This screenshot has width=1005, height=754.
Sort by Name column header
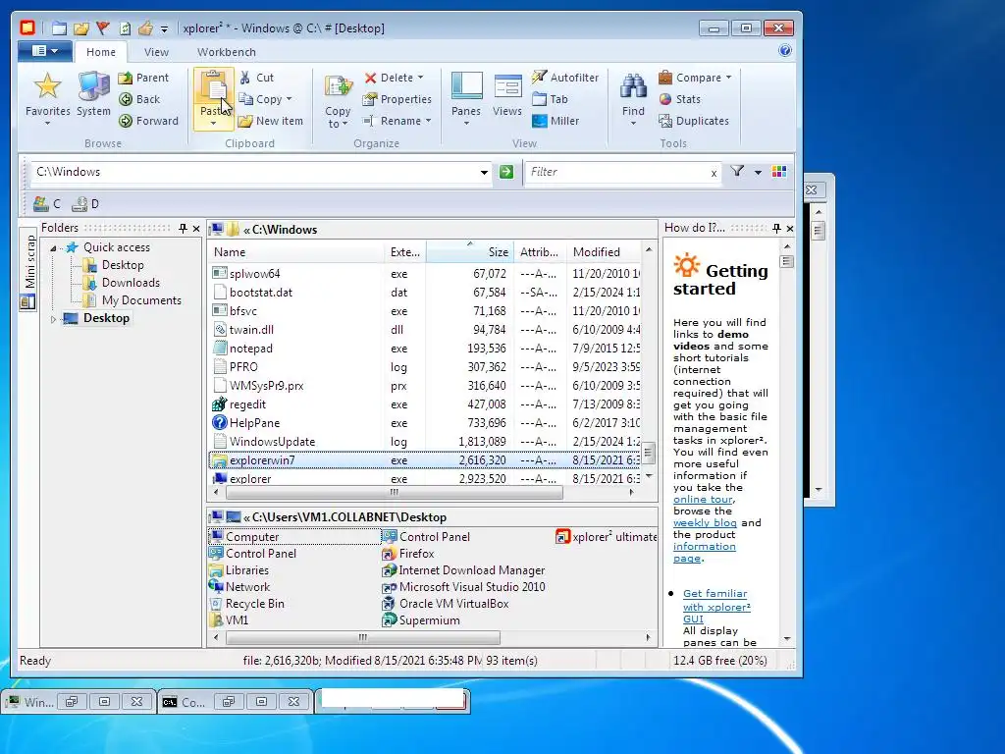(296, 252)
